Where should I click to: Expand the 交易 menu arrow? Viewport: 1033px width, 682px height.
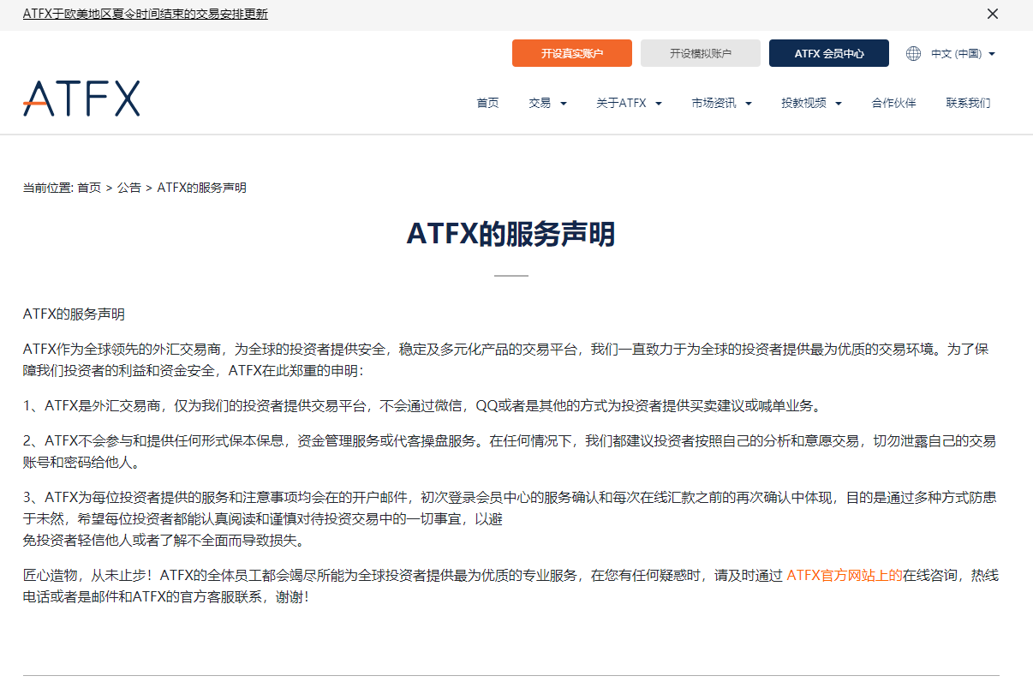click(564, 104)
